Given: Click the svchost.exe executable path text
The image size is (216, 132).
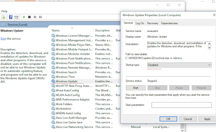Looking at the screenshot, I should [x=154, y=58].
